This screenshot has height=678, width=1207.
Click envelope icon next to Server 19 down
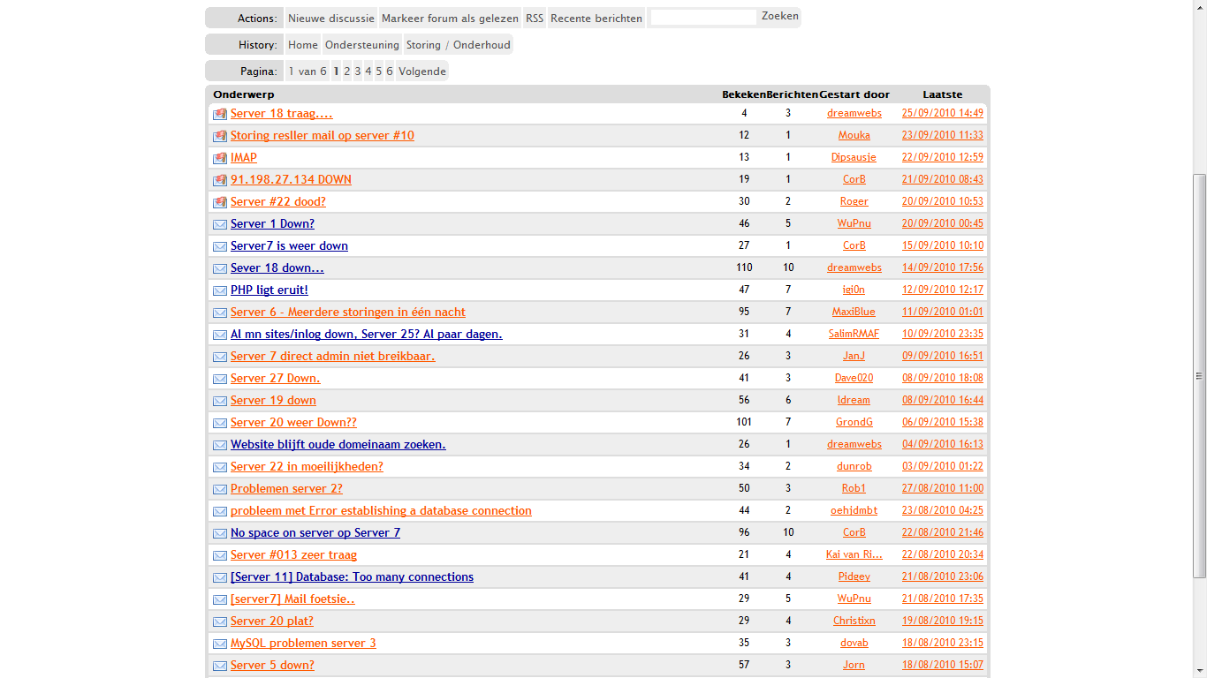[220, 401]
